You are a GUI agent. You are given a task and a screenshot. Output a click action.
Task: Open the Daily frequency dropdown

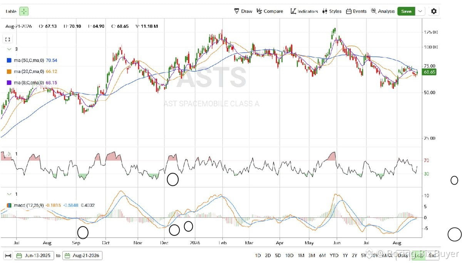tap(403, 255)
